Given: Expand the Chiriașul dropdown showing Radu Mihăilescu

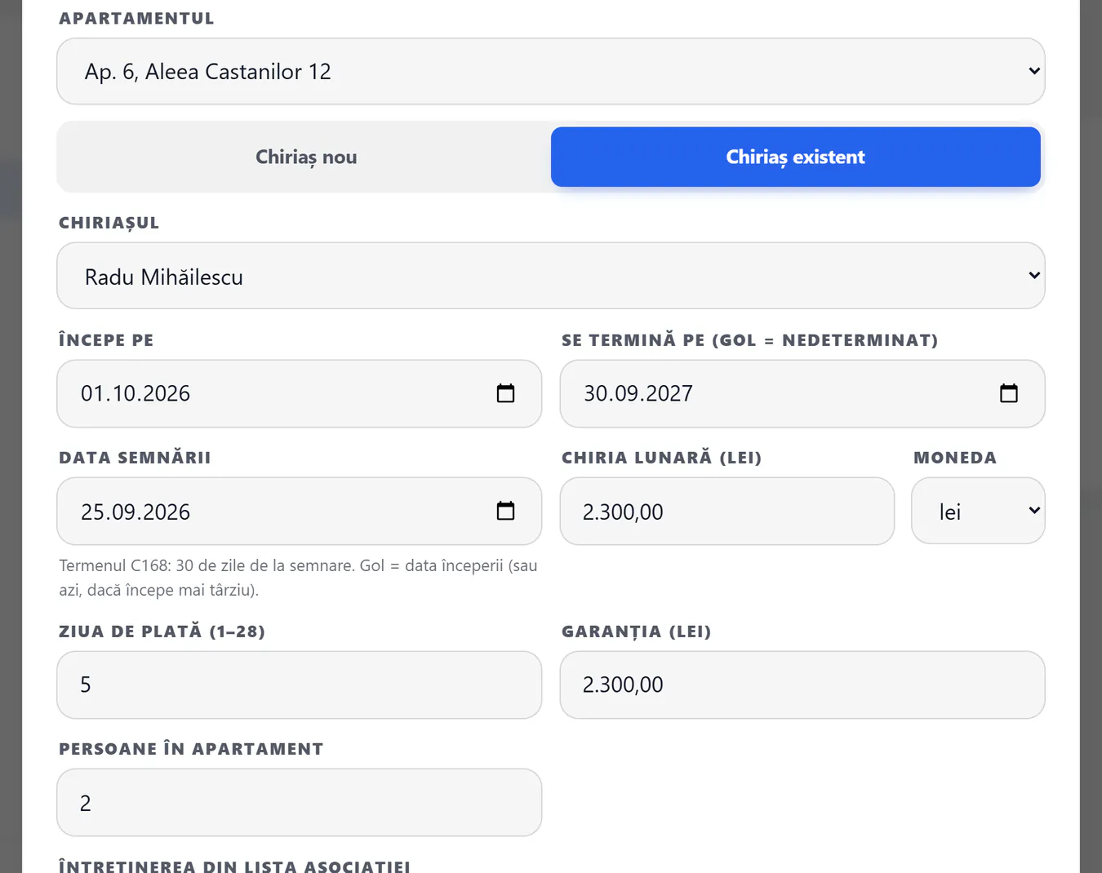Looking at the screenshot, I should click(x=551, y=276).
